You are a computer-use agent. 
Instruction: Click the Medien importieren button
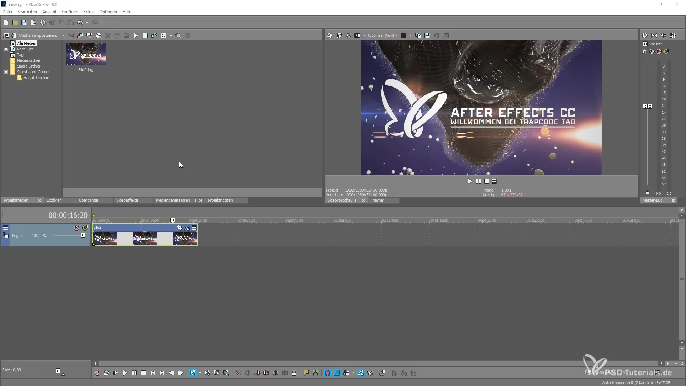[35, 35]
